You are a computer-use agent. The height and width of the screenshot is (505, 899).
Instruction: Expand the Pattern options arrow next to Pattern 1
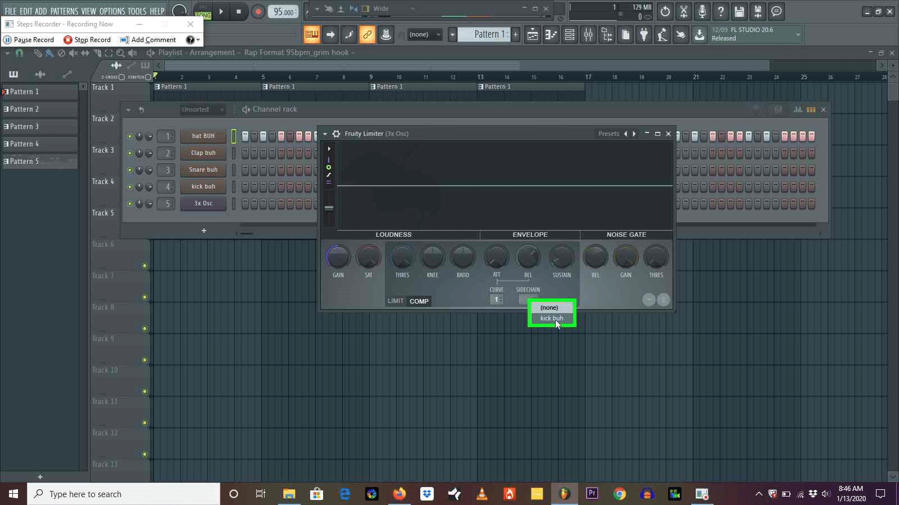(x=452, y=34)
